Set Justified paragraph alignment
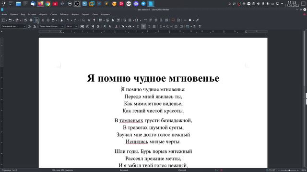 point(154,26)
